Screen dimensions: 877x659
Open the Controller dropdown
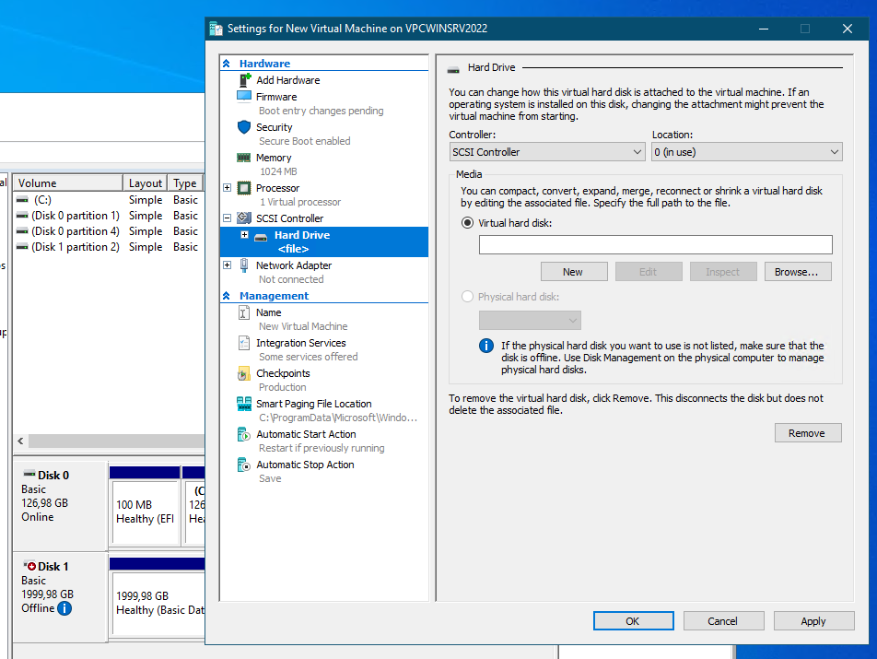(547, 151)
